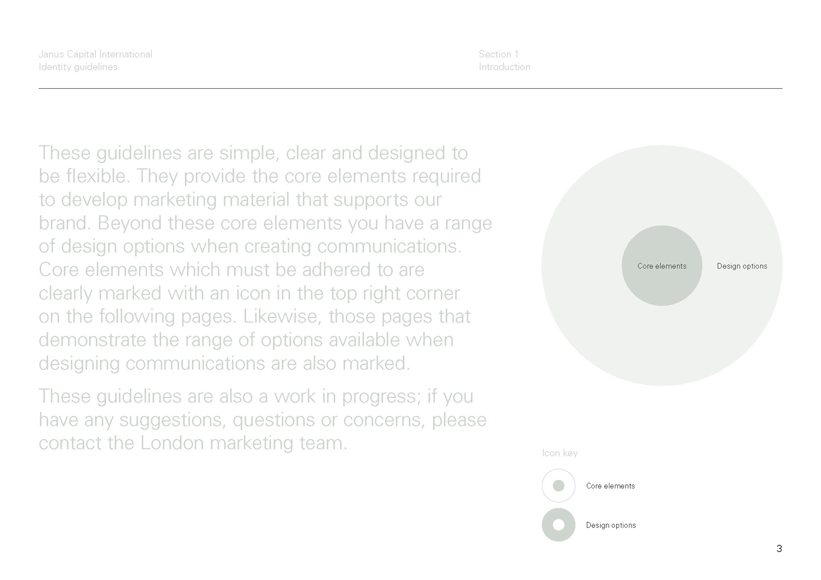Image resolution: width=821 pixels, height=580 pixels.
Task: Click page number 3 at bottom right
Action: tap(779, 549)
